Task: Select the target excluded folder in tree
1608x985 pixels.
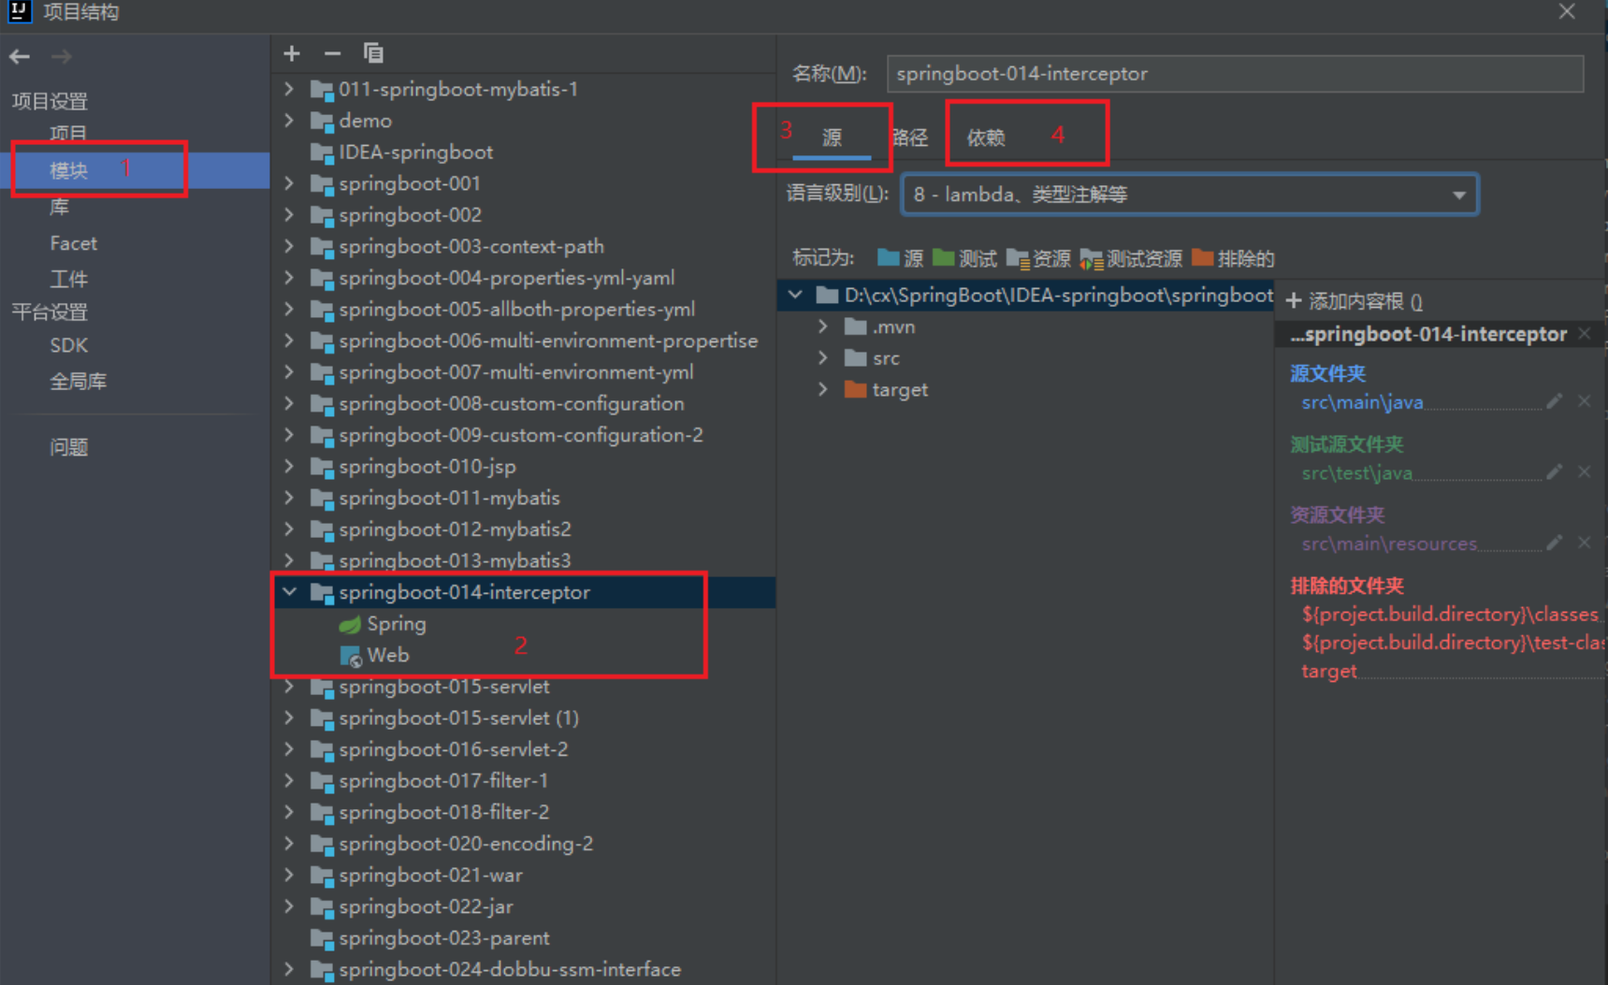Action: click(x=886, y=390)
